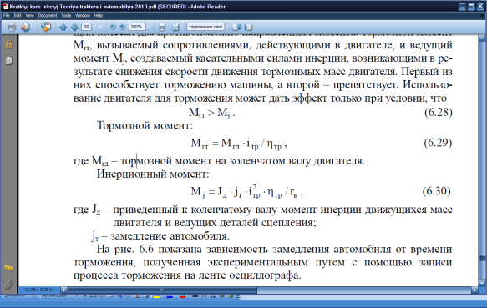
Task: Fit one full page to window icon
Action: pos(175,28)
